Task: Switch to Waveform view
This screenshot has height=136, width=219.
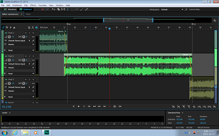Action: (10, 9)
